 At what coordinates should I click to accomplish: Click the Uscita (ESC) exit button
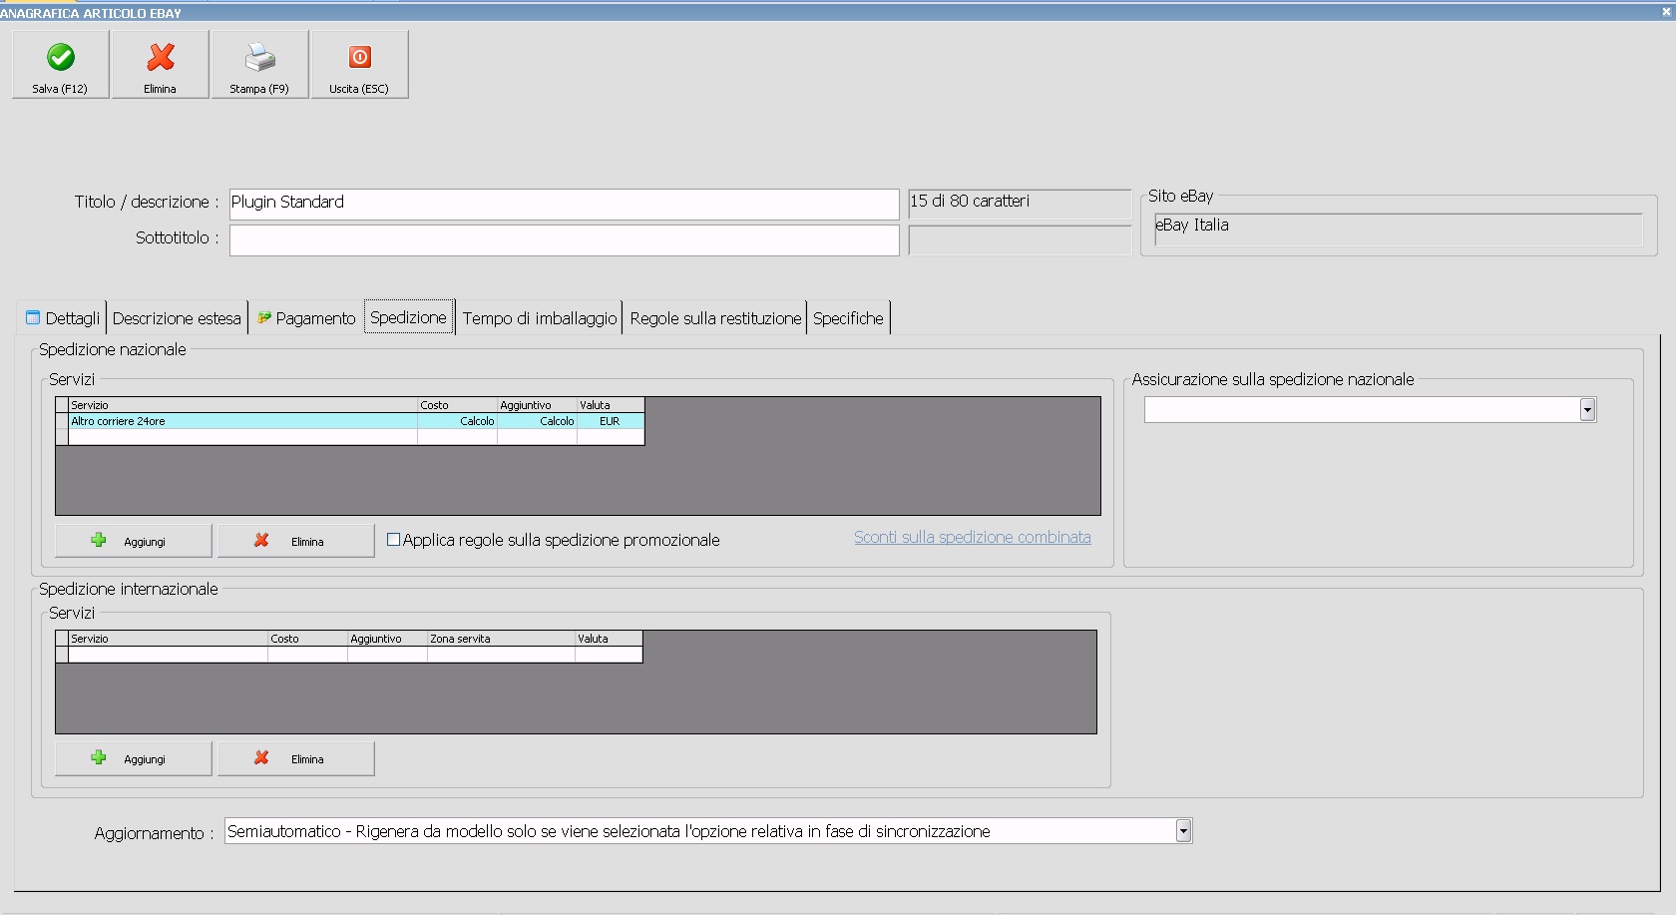click(x=359, y=64)
